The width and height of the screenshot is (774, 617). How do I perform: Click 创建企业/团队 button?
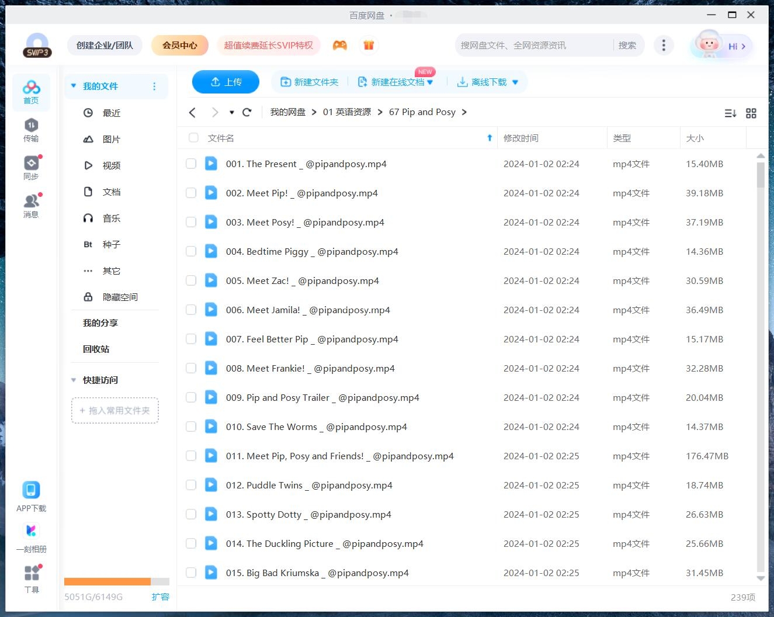pos(105,45)
